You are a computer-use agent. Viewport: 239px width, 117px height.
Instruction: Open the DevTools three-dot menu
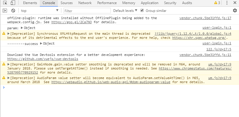tap(227, 3)
